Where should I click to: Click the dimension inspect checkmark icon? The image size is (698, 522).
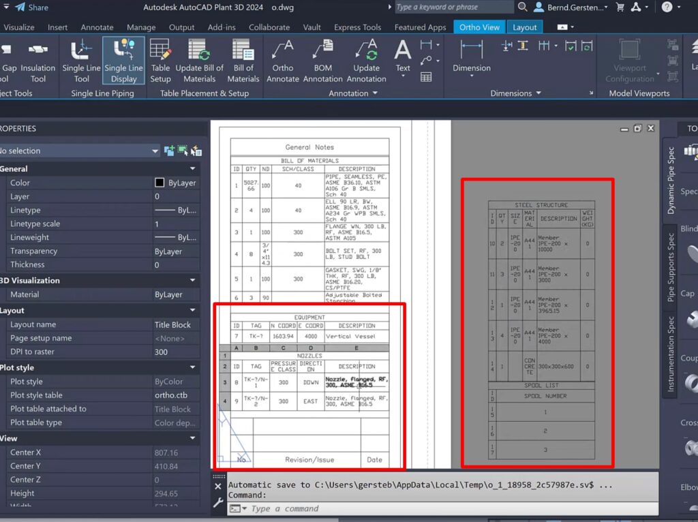(571, 46)
